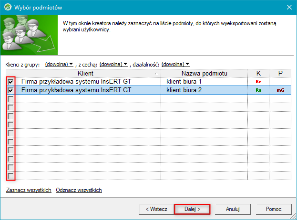Image resolution: width=297 pixels, height=220 pixels.
Task: Go back with the '< Wstecz' button
Action: pyautogui.click(x=156, y=209)
